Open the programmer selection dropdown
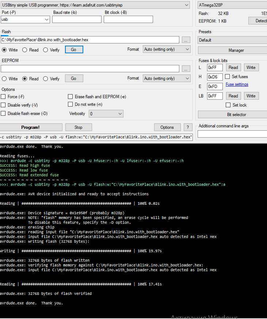 click(x=96, y=5)
